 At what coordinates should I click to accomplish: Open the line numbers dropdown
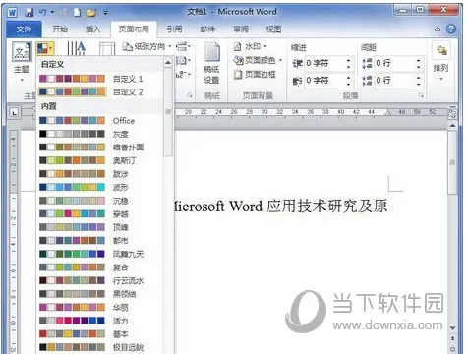point(183,61)
